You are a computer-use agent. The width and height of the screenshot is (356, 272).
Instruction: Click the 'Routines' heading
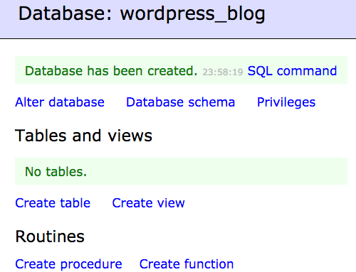pyautogui.click(x=50, y=236)
